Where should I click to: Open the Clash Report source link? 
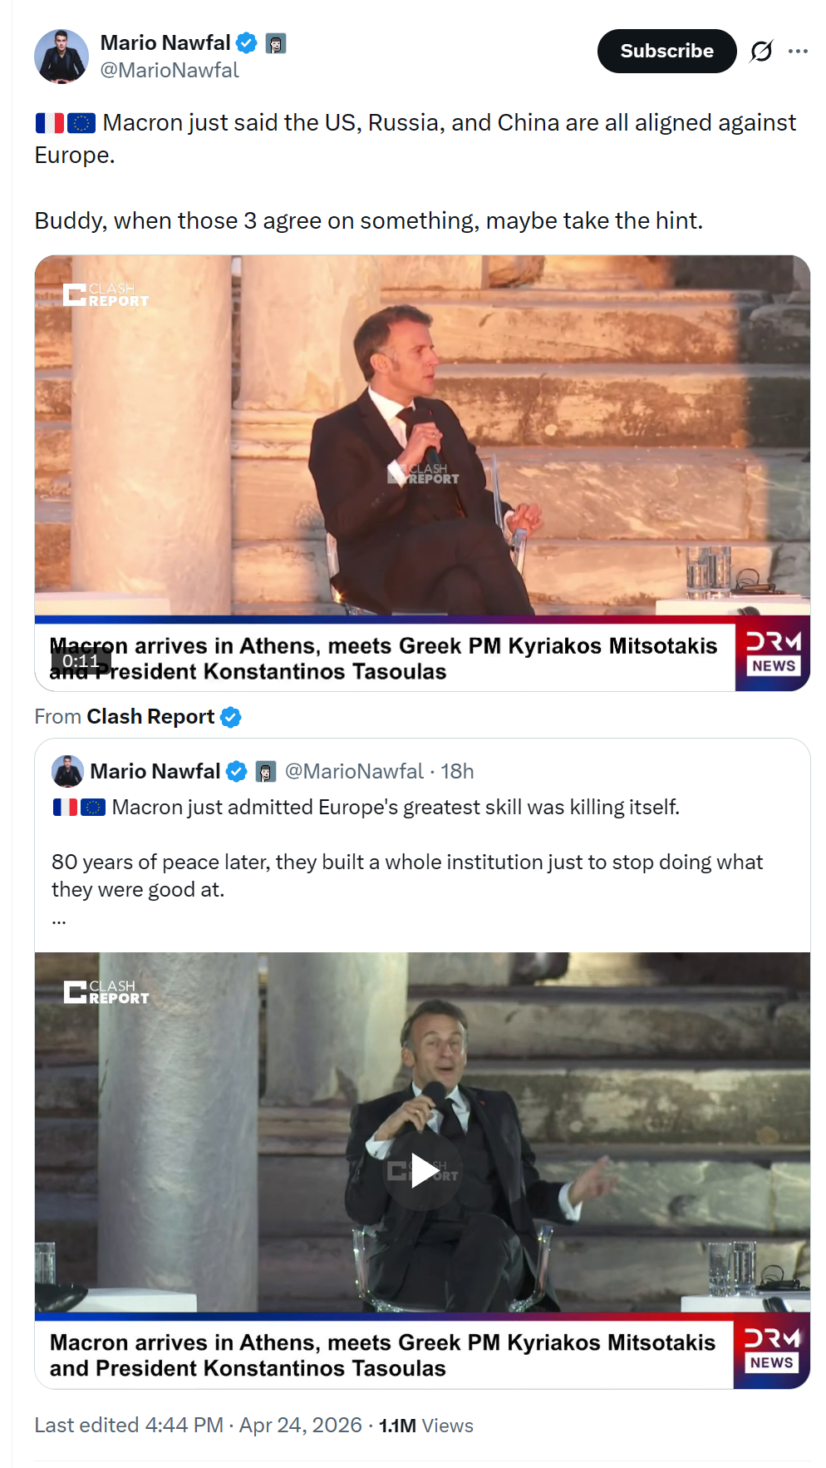coord(150,717)
